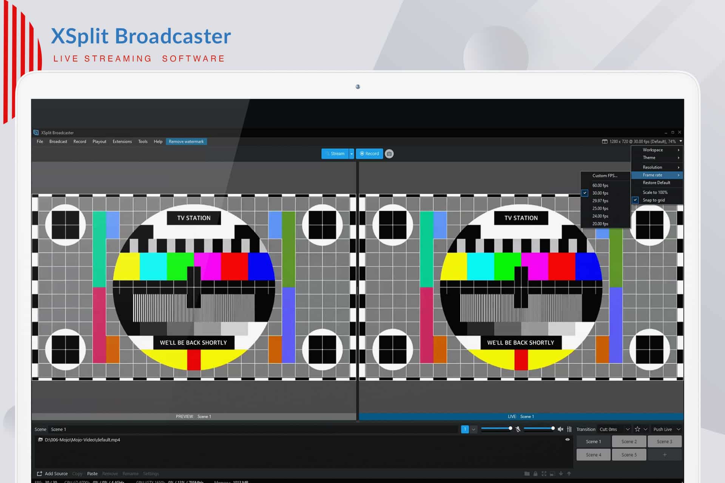The image size is (725, 483).
Task: Click Paste in source toolbar
Action: (92, 474)
